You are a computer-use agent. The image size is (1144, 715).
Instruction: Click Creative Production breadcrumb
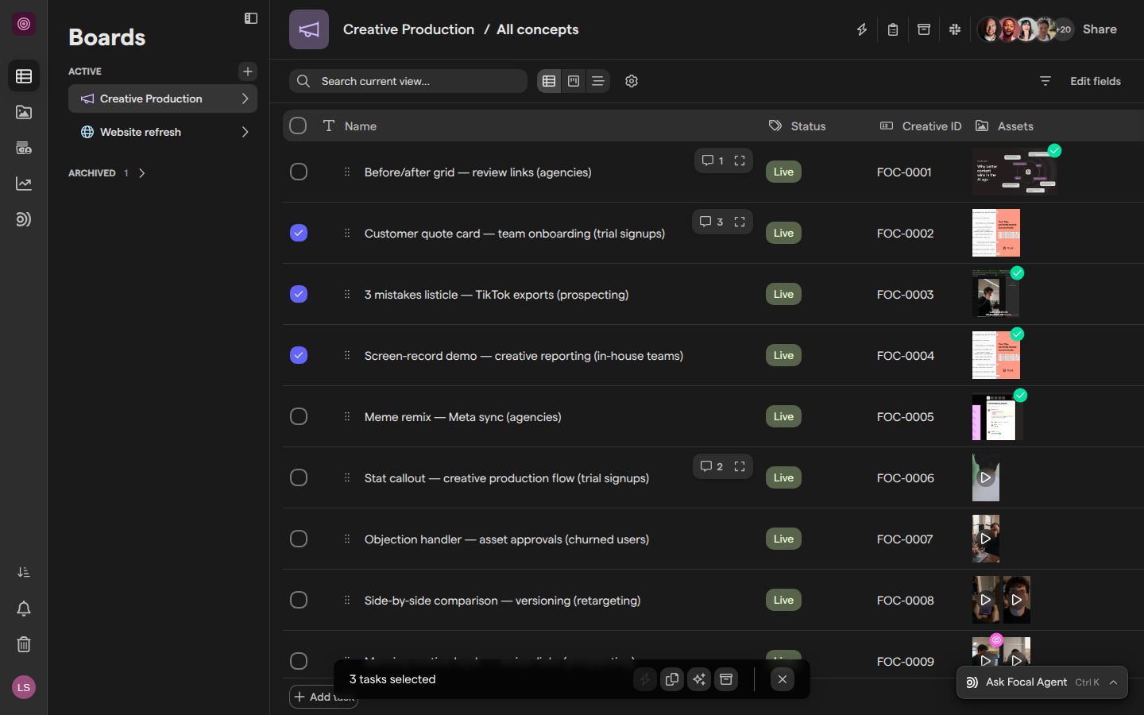(408, 29)
